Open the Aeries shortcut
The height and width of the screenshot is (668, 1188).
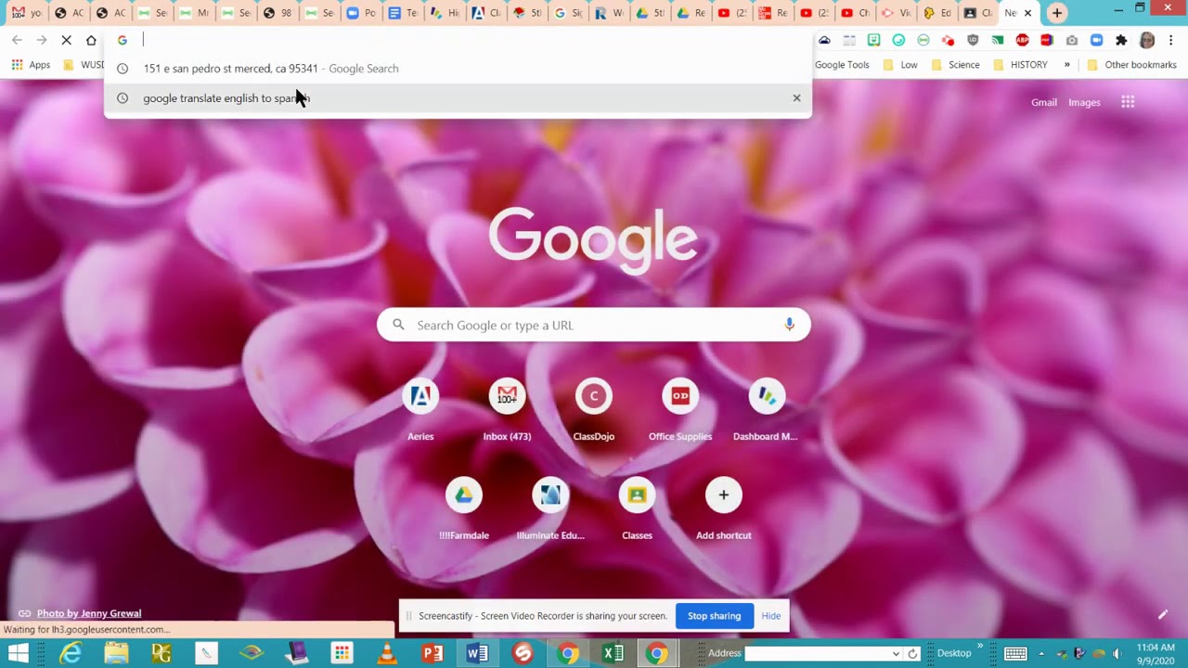(420, 409)
